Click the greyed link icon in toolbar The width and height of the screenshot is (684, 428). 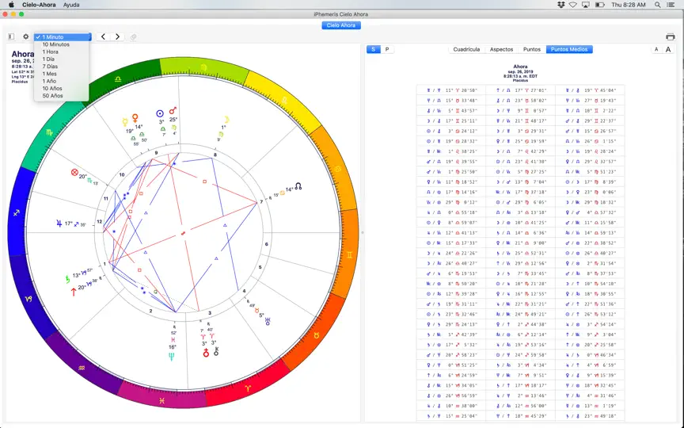(134, 37)
